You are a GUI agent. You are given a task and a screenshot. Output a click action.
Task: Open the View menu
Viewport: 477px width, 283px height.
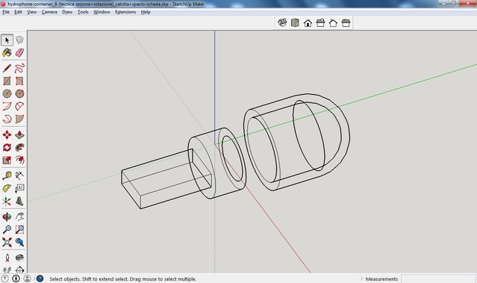click(x=31, y=12)
